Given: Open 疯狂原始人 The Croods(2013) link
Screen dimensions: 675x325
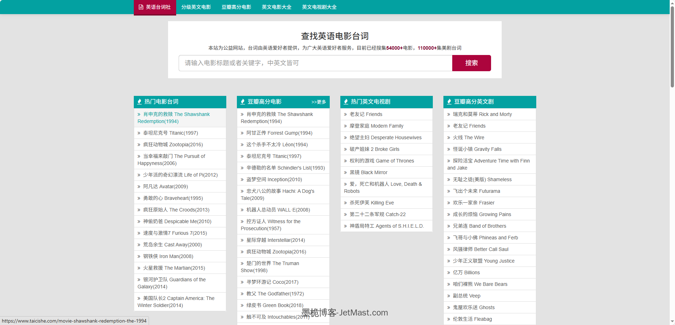Looking at the screenshot, I should [176, 210].
